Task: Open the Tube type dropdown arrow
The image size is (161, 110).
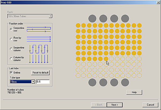Action: [33, 82]
